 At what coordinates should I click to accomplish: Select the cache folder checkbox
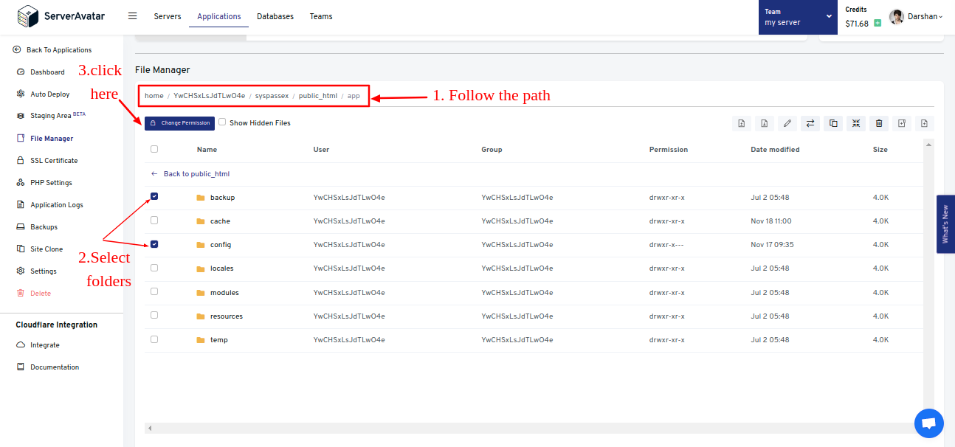154,220
